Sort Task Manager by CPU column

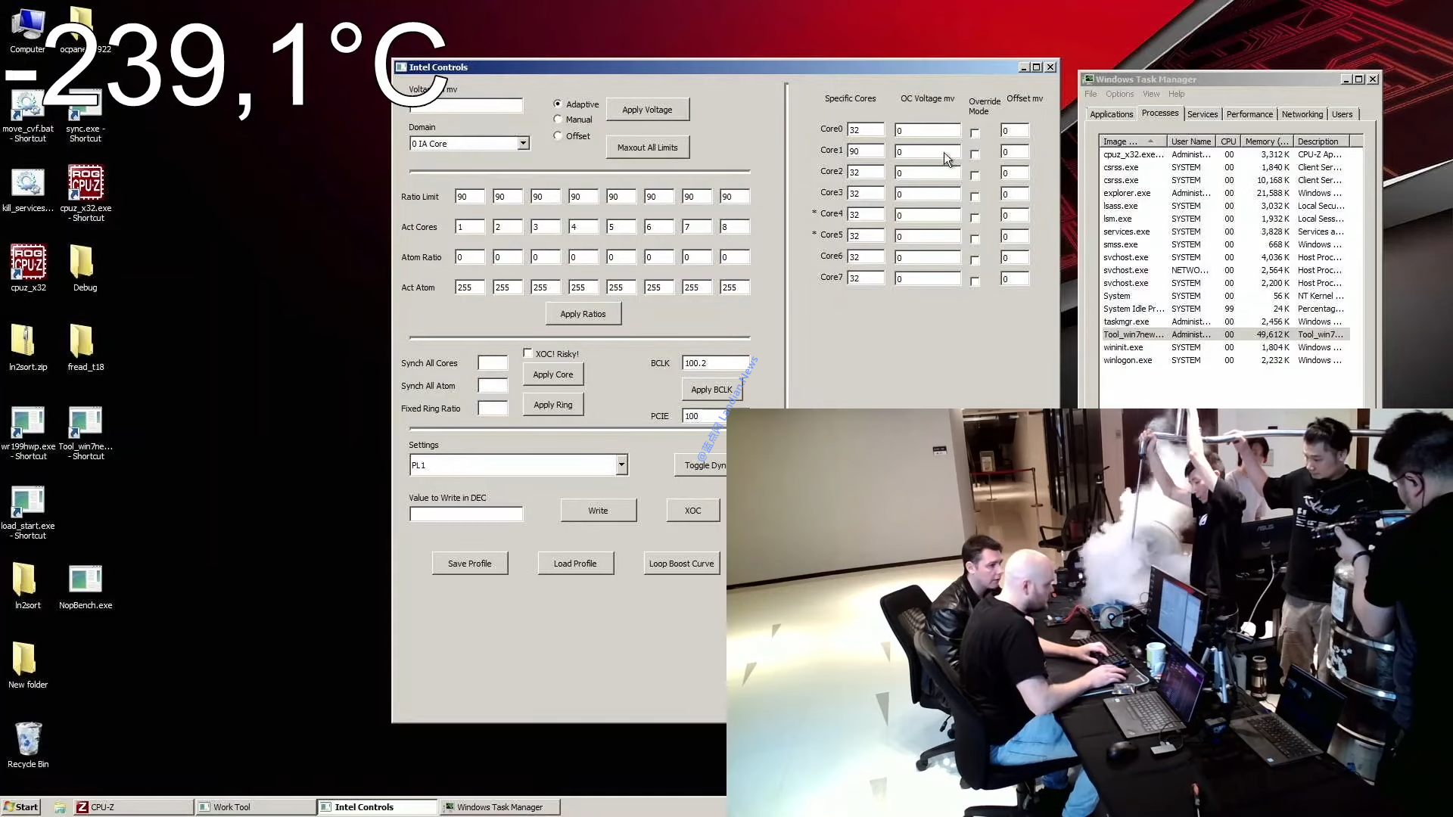(1228, 141)
